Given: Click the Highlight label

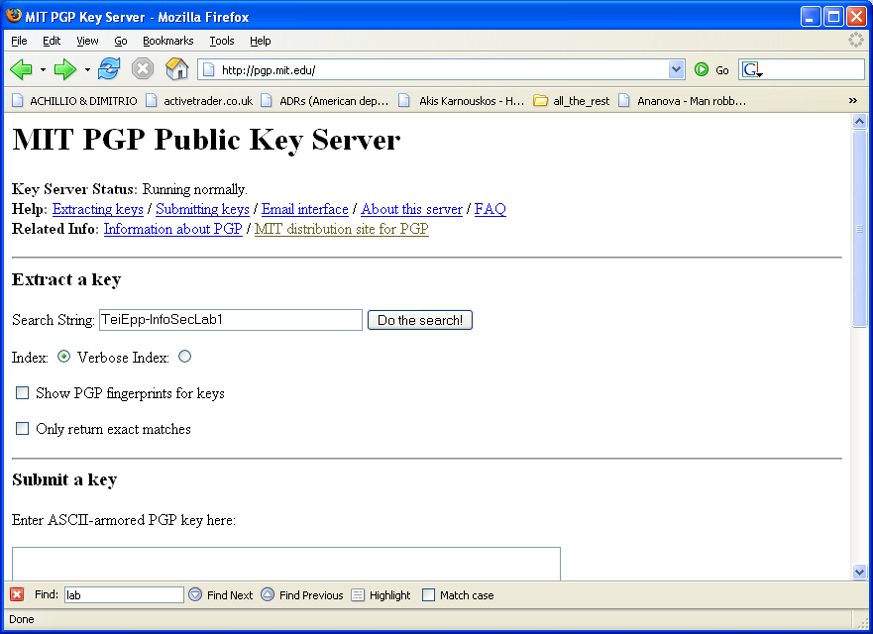Looking at the screenshot, I should (389, 595).
